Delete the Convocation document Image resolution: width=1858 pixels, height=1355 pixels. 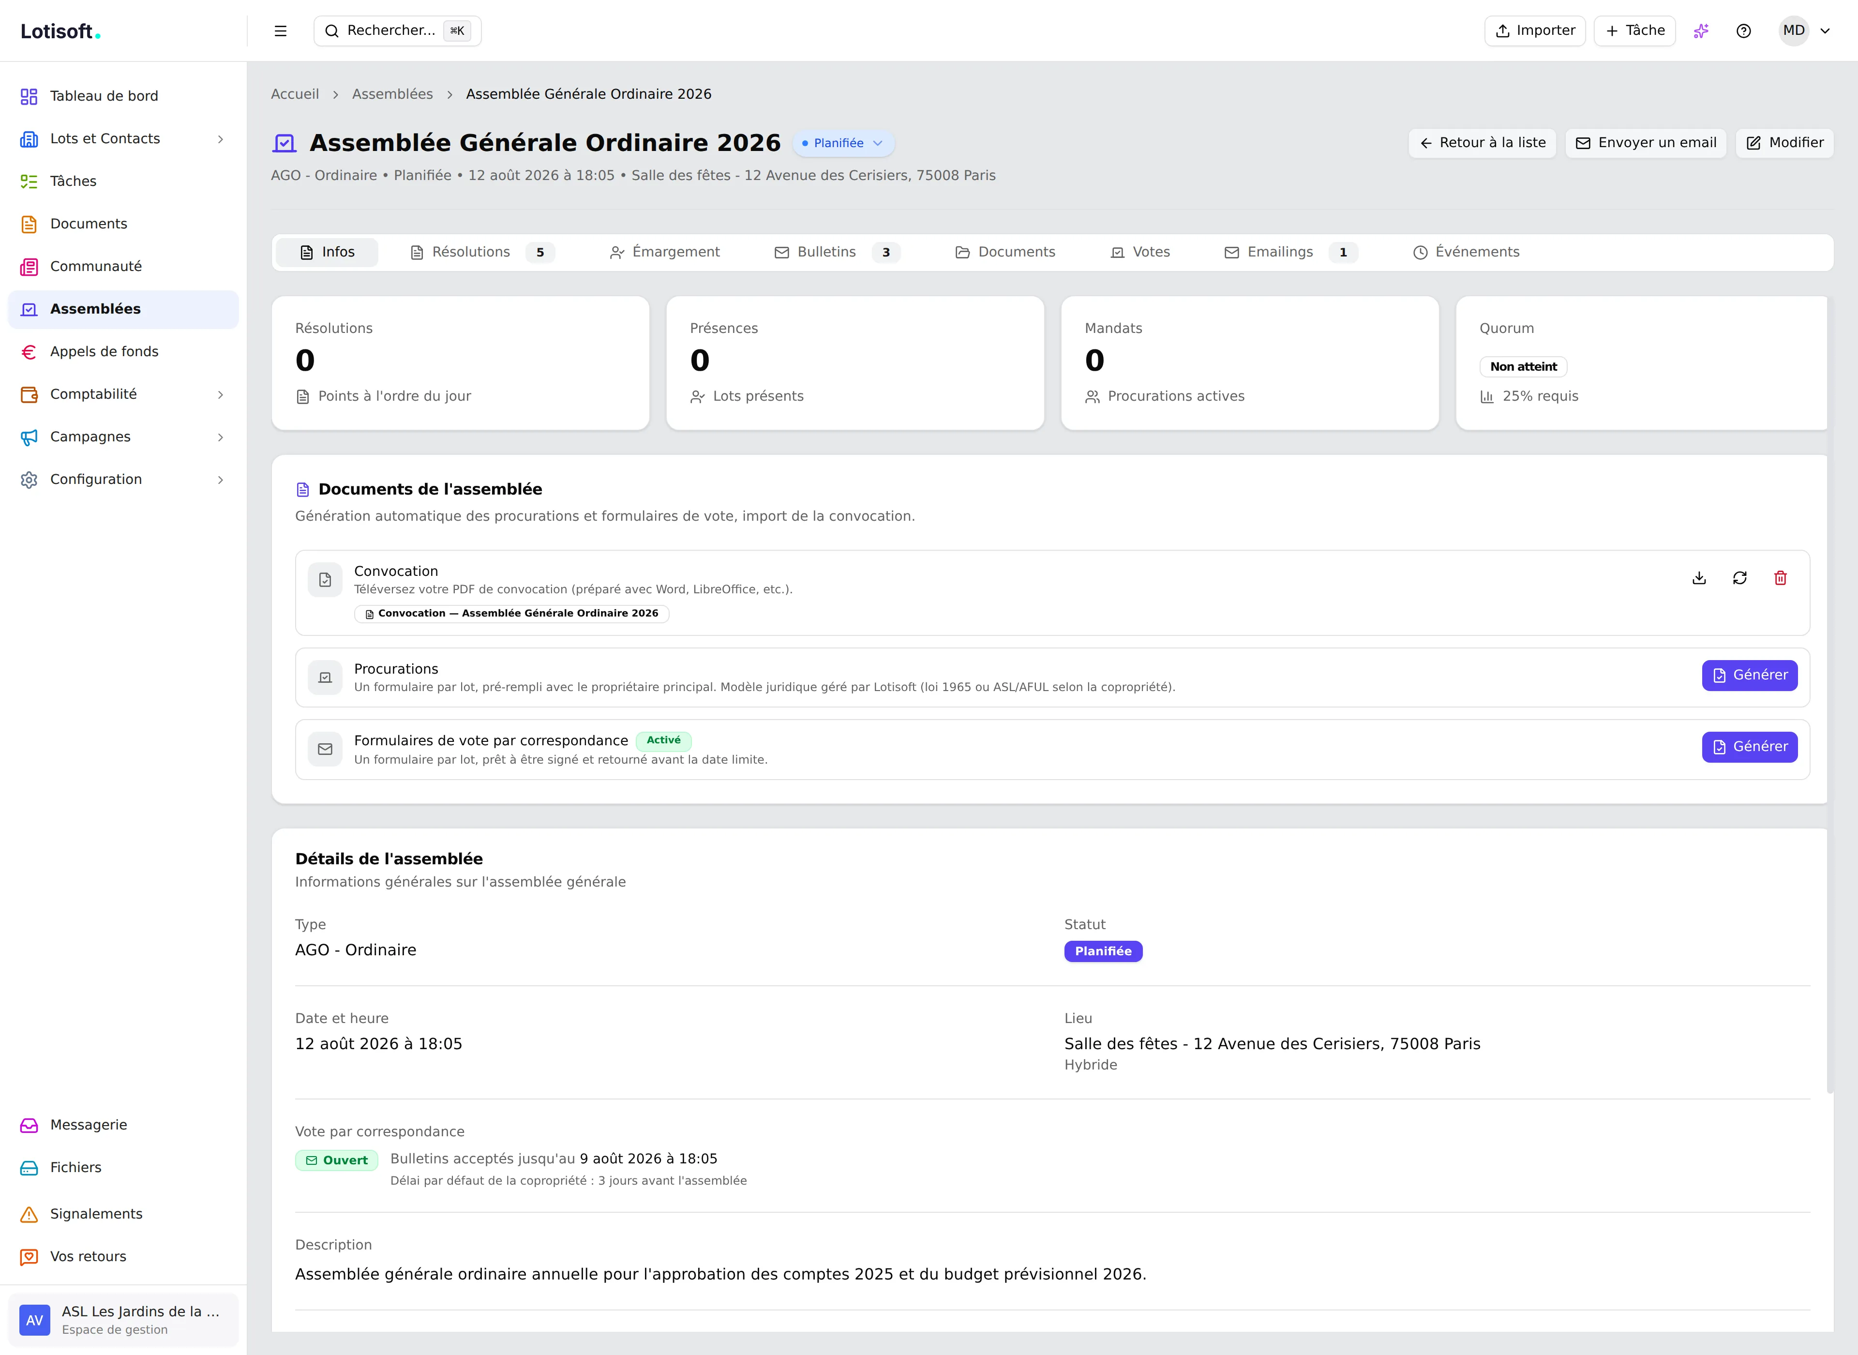click(1780, 578)
